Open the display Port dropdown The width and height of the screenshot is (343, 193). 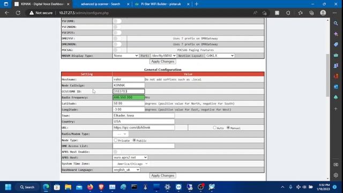pyautogui.click(x=163, y=56)
